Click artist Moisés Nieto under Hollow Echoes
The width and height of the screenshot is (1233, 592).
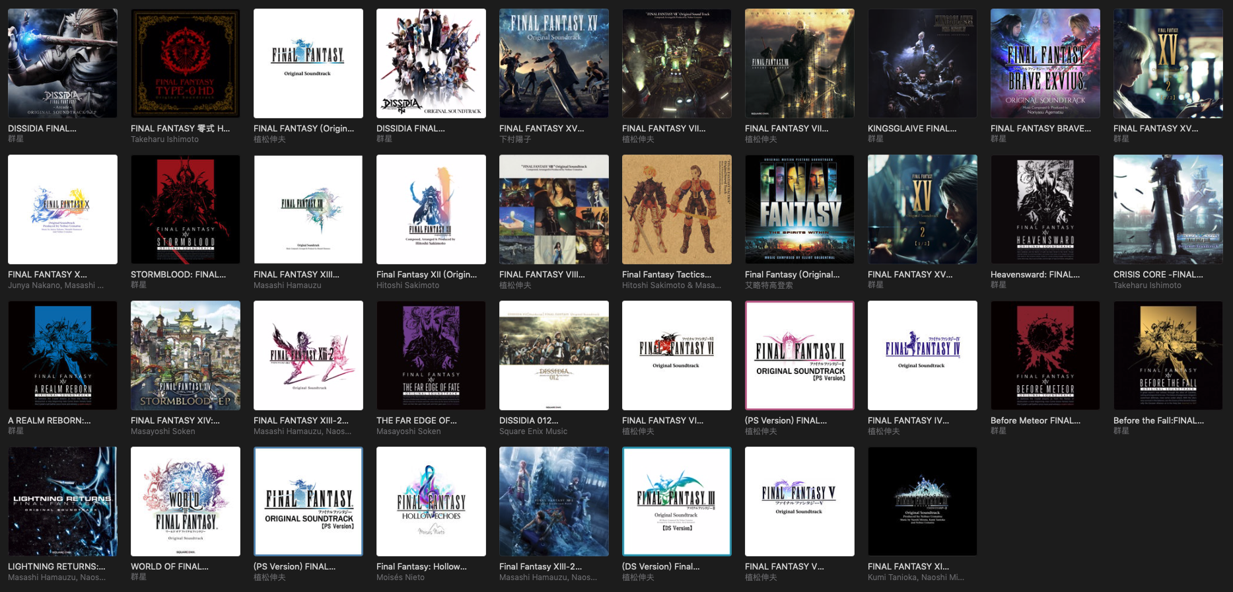(400, 577)
